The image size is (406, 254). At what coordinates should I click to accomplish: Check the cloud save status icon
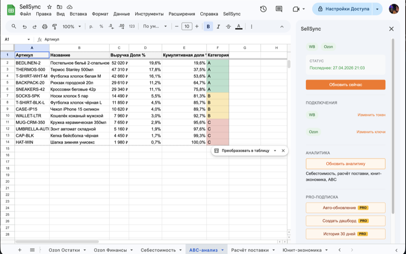[x=70, y=7]
